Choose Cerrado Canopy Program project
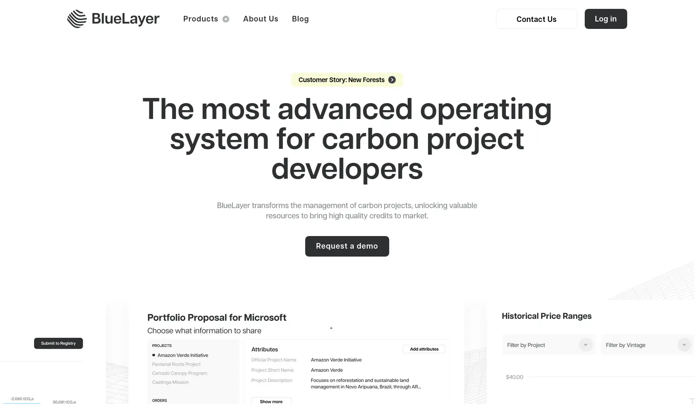 click(x=179, y=373)
